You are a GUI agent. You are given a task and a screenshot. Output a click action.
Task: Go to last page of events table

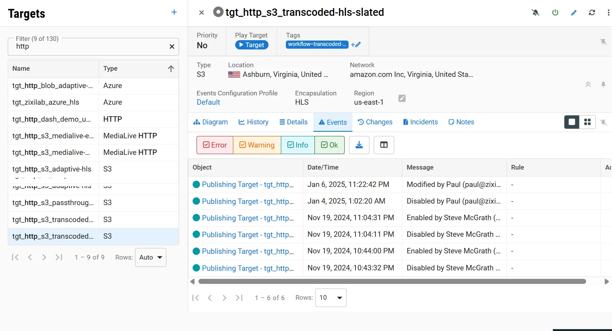[239, 298]
